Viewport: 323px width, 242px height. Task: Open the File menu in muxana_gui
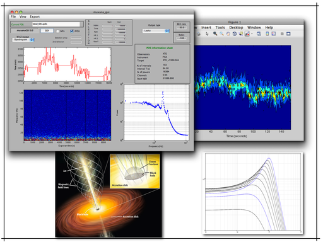[13, 16]
